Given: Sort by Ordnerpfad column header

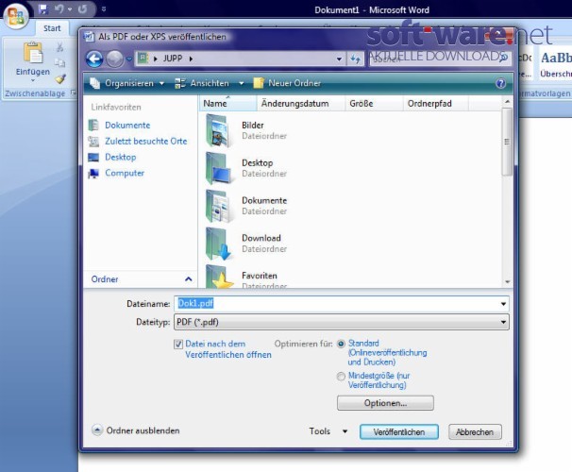Looking at the screenshot, I should tap(435, 104).
